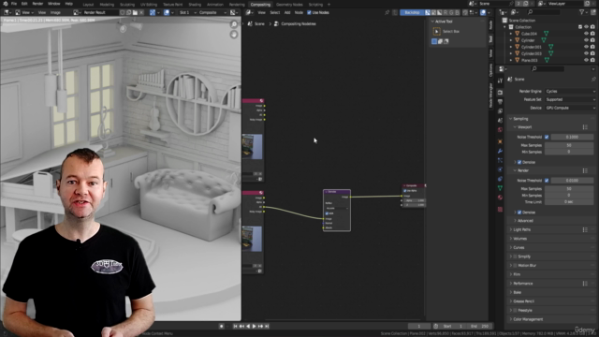Switch to the Geometry Nodes workspace tab
The height and width of the screenshot is (337, 599).
289,5
